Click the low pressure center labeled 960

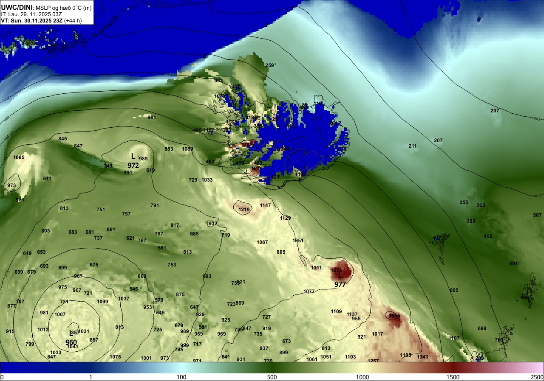[x=71, y=338]
